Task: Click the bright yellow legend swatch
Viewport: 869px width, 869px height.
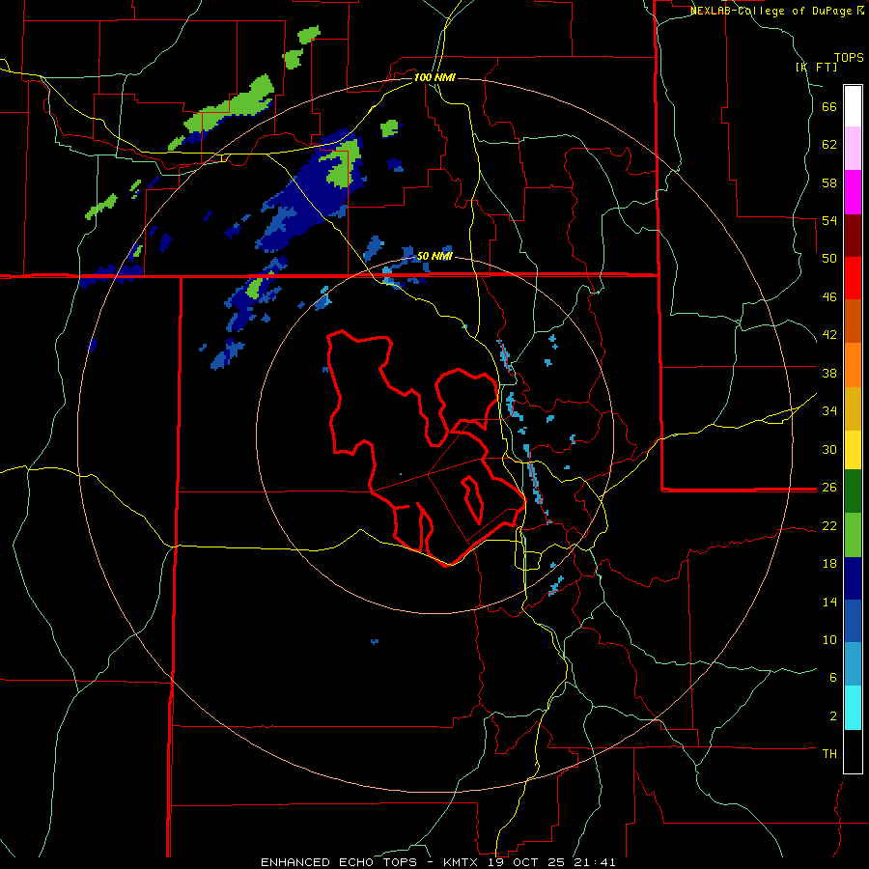Action: coord(853,450)
